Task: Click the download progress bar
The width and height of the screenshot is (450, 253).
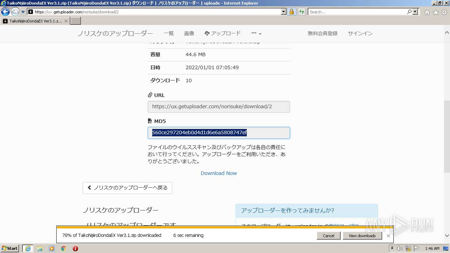Action: tap(225, 227)
